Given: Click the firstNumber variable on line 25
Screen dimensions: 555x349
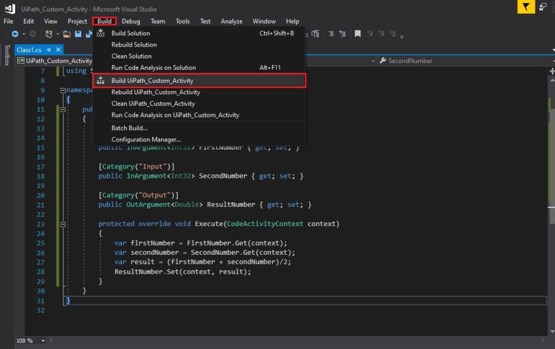Looking at the screenshot, I should coord(152,243).
